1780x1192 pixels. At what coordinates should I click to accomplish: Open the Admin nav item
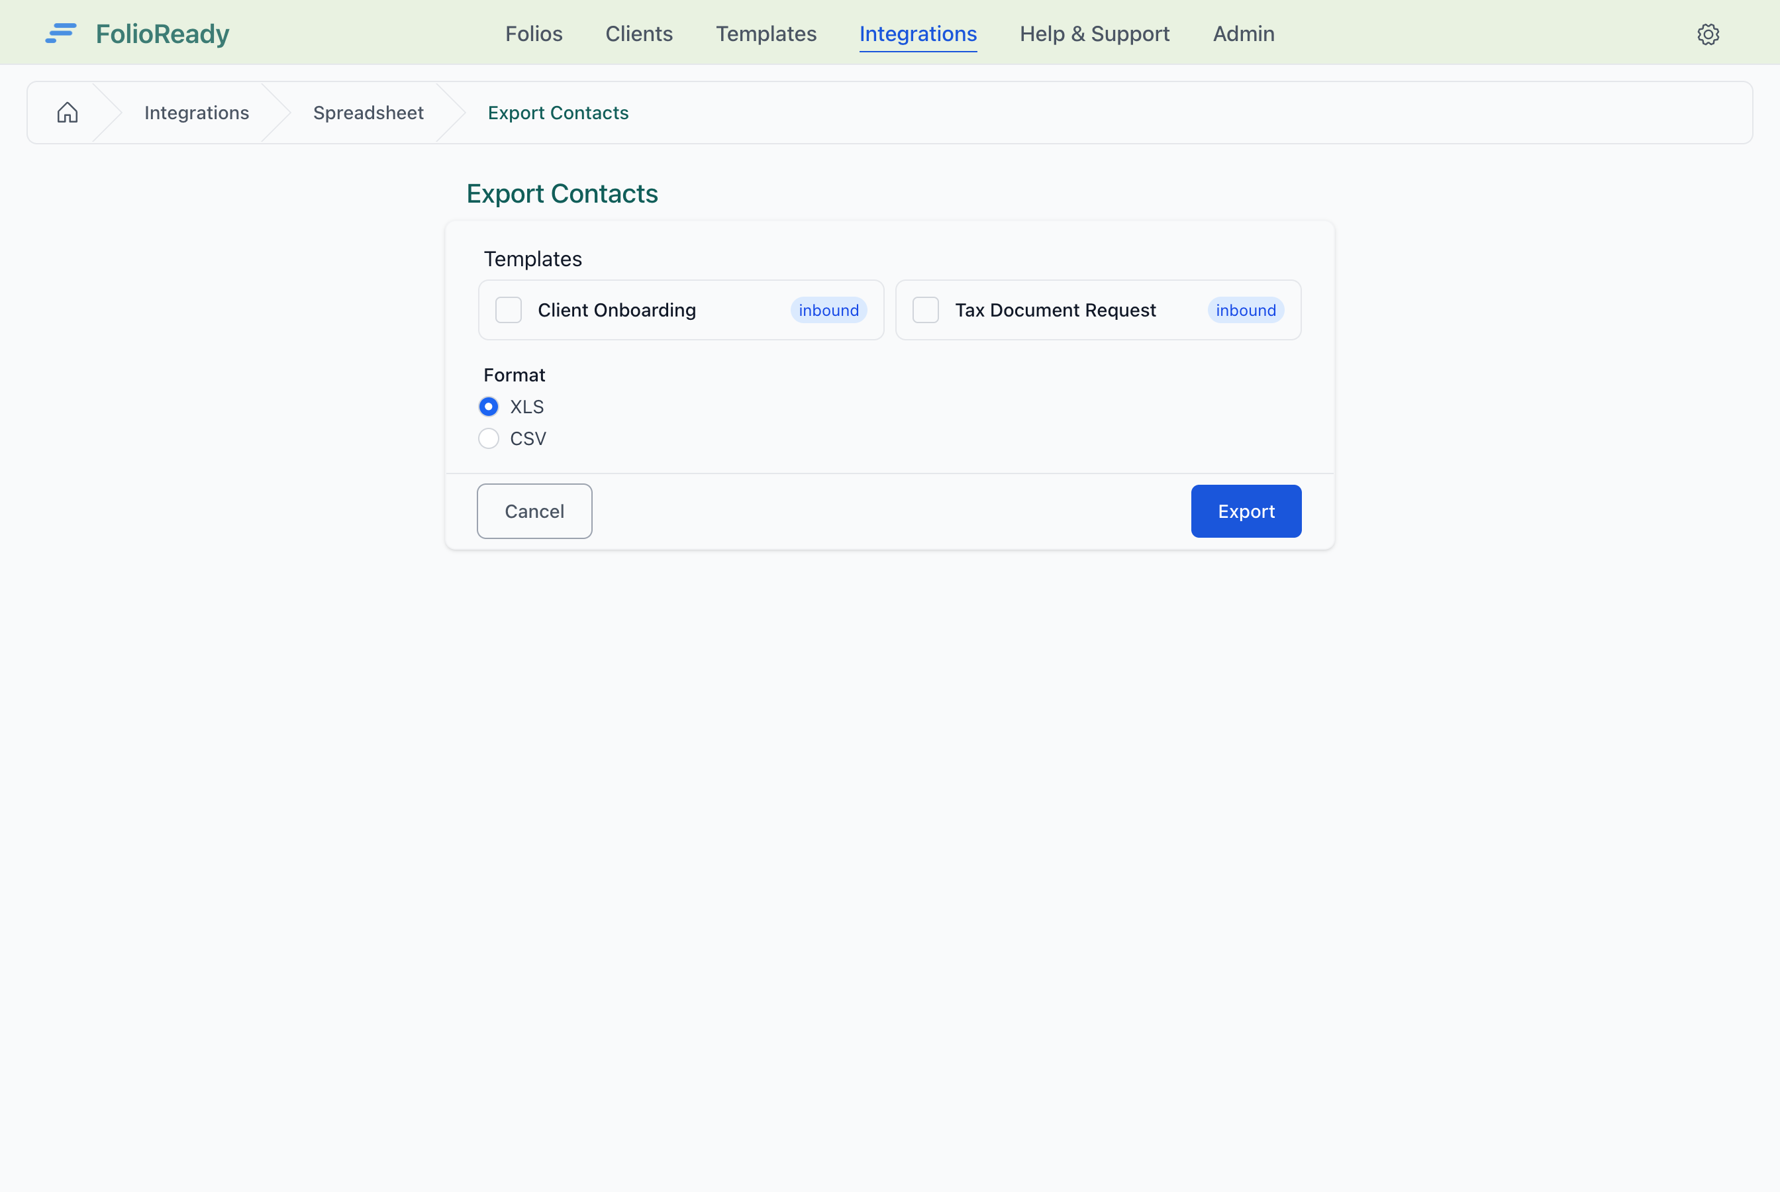click(1244, 34)
